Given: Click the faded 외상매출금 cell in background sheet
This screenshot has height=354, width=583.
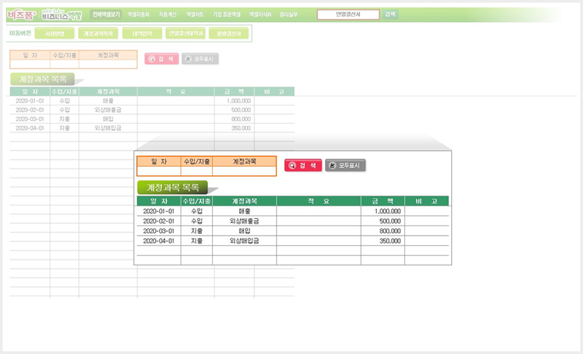Looking at the screenshot, I should 108,109.
